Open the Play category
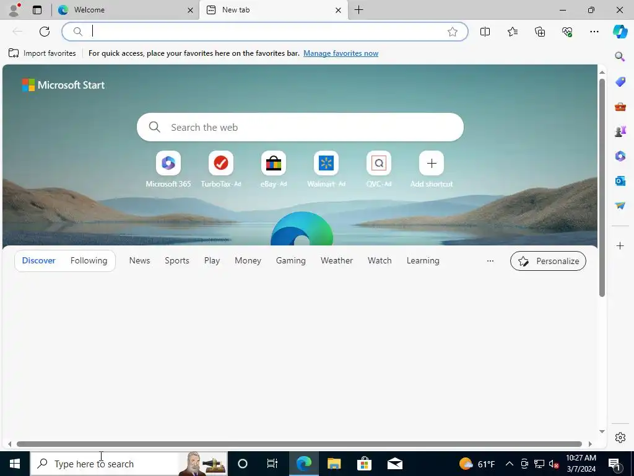634x476 pixels. 212,261
